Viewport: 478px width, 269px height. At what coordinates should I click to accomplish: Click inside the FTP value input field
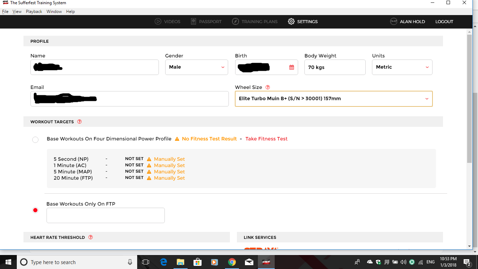coord(105,215)
